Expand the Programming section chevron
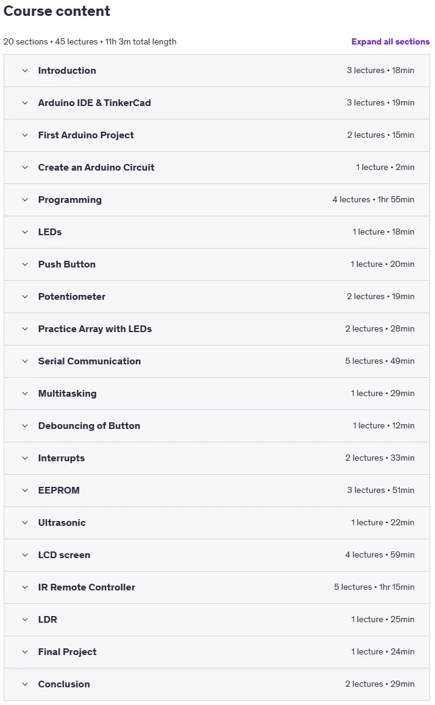Image resolution: width=435 pixels, height=705 pixels. pos(25,200)
